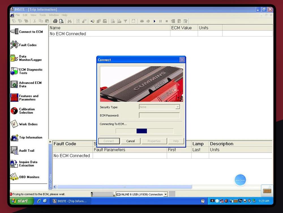Click the horizontal scrollbar in fault codes panel
This screenshot has height=213, width=283.
point(125,187)
